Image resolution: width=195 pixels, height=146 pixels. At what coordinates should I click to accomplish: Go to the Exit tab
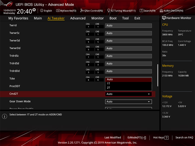tap(137, 18)
